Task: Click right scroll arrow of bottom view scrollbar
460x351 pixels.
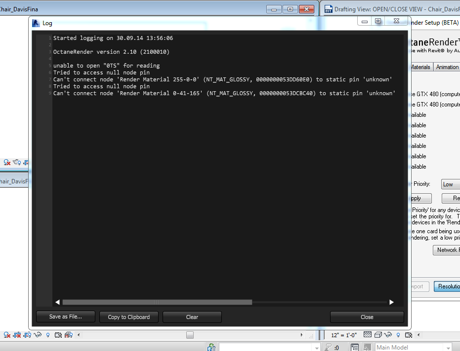Action: pyautogui.click(x=301, y=335)
